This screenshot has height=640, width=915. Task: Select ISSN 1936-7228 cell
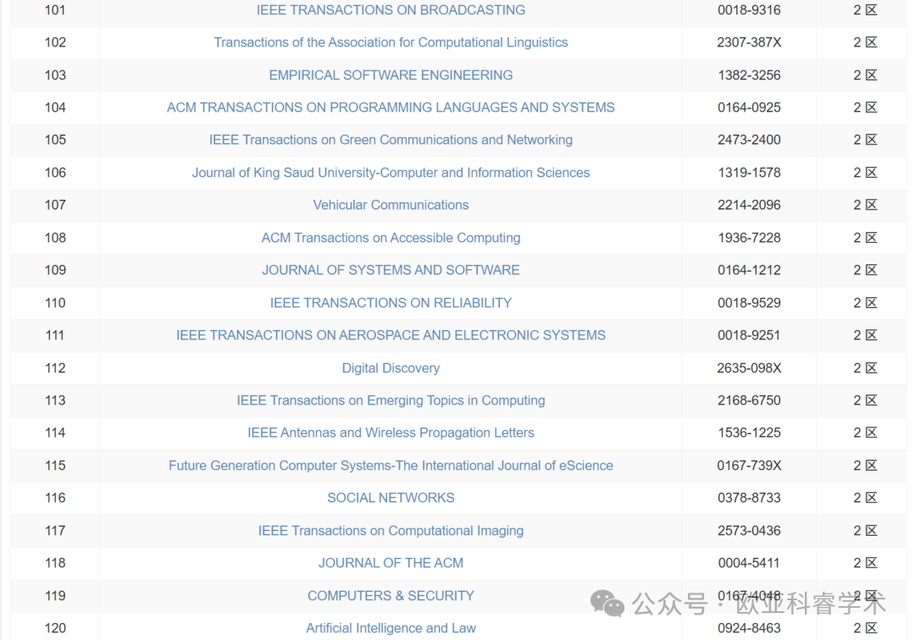click(749, 238)
